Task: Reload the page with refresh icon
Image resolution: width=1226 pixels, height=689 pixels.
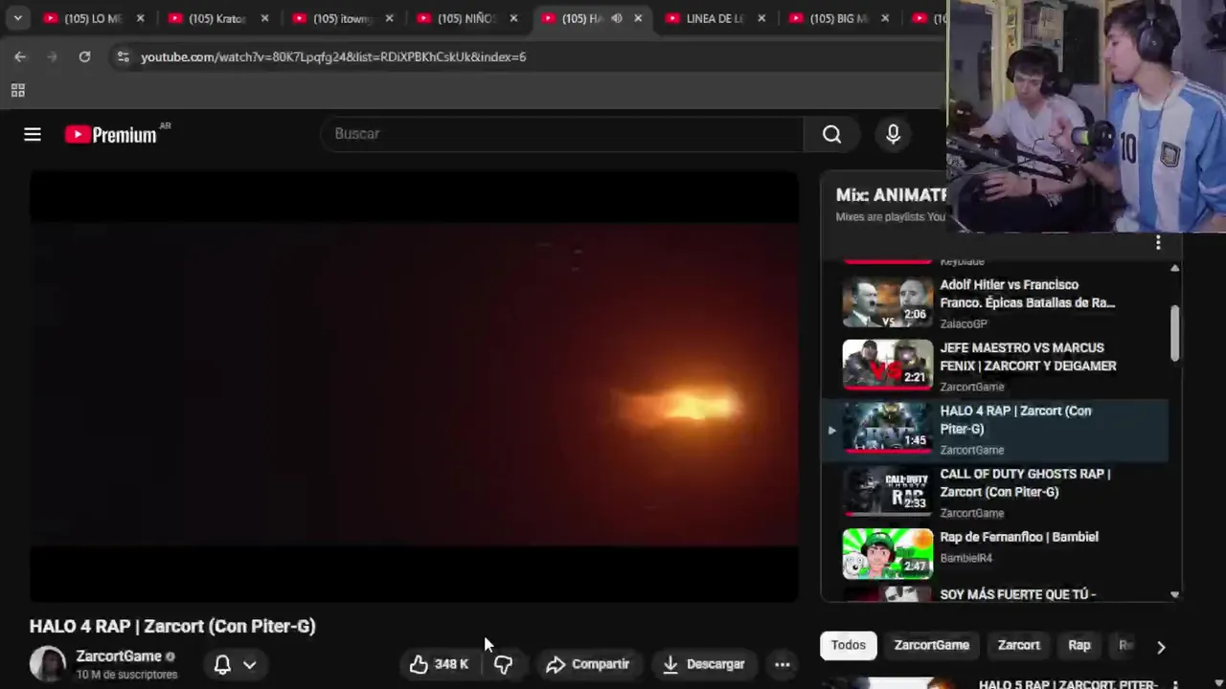Action: point(84,57)
